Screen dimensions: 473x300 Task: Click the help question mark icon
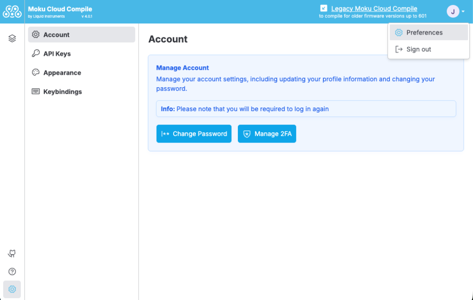pyautogui.click(x=12, y=271)
